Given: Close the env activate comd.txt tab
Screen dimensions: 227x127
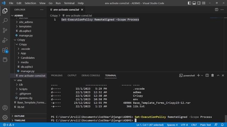Looking at the screenshot, I should pyautogui.click(x=82, y=10).
